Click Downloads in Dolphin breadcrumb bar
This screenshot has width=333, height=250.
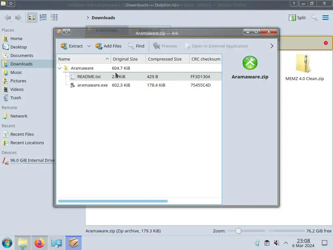103,18
